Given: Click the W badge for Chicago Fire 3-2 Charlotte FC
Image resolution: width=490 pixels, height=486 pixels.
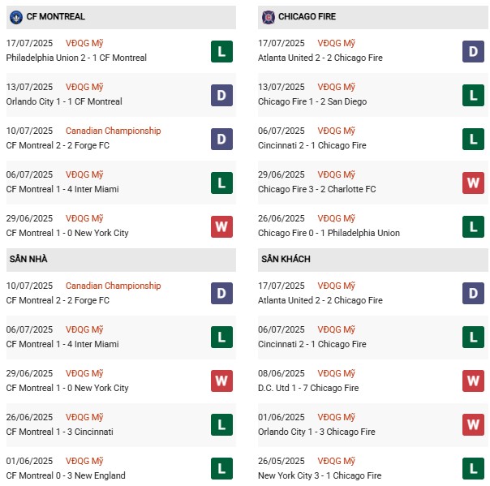Looking at the screenshot, I should [x=473, y=183].
